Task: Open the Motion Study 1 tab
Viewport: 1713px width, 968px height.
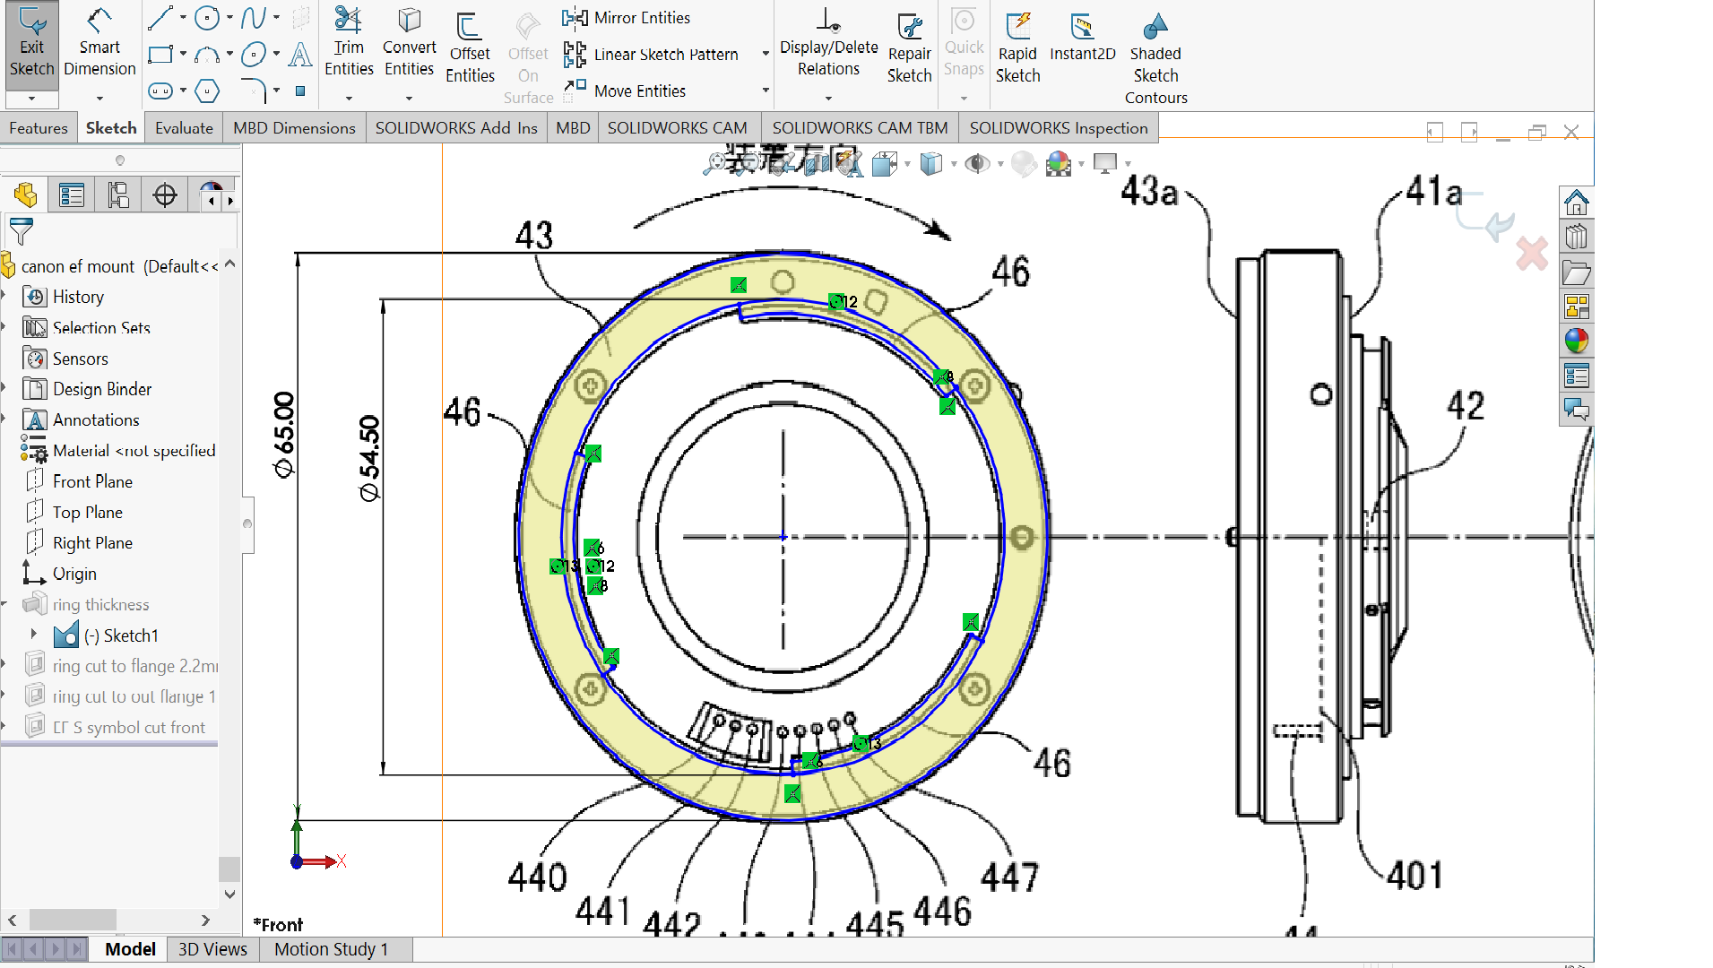Action: click(331, 949)
